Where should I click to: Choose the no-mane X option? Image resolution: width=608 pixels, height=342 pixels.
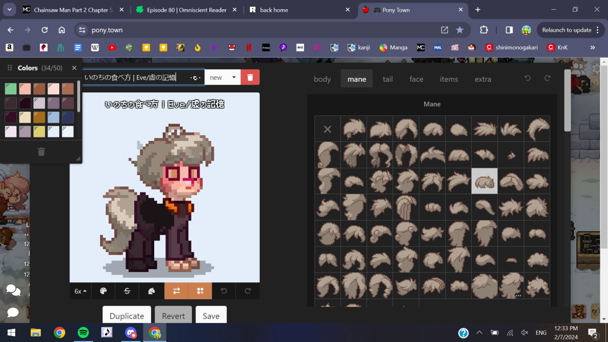[328, 129]
